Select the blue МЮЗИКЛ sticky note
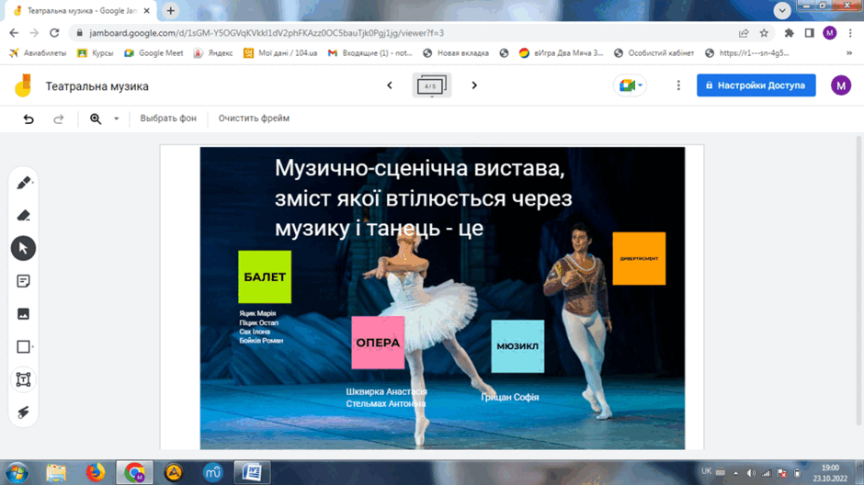 pyautogui.click(x=517, y=346)
